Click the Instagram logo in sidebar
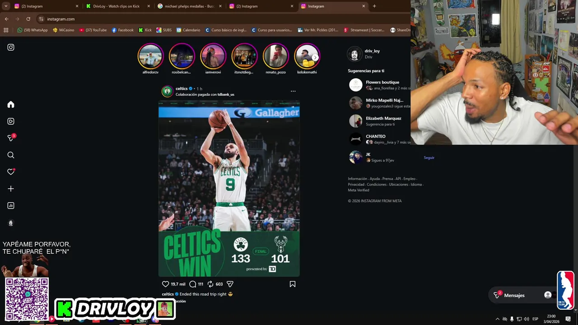Viewport: 578px width, 325px height. click(x=11, y=47)
